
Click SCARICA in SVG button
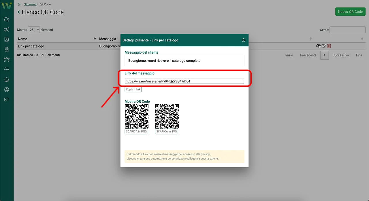[x=167, y=132]
